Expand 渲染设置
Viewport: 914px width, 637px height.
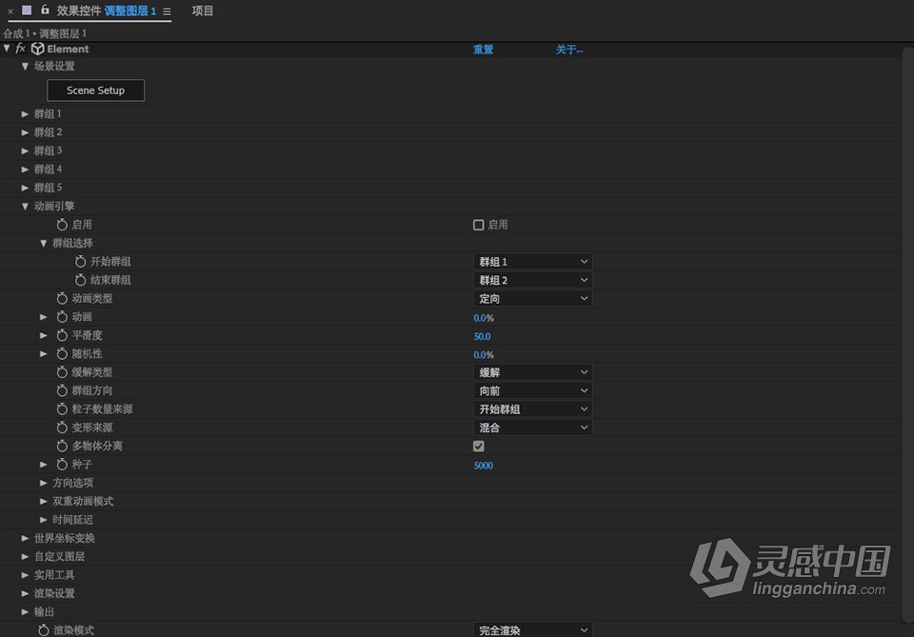25,593
